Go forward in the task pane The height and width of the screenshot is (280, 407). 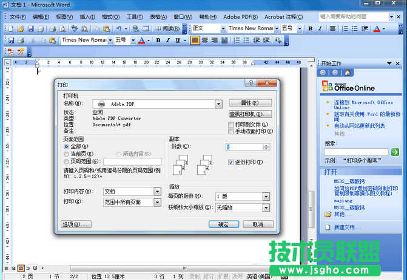point(335,73)
